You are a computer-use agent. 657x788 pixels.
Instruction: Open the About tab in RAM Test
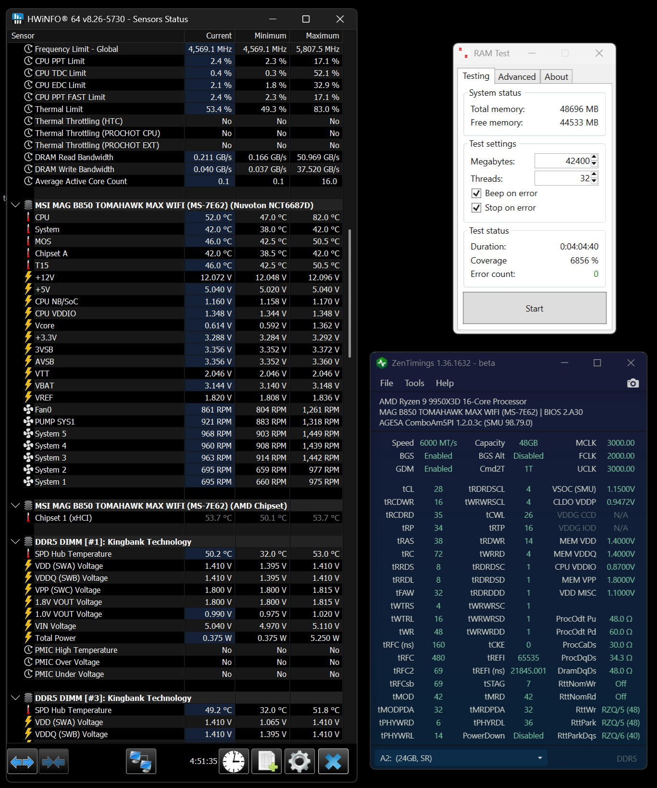pos(556,77)
